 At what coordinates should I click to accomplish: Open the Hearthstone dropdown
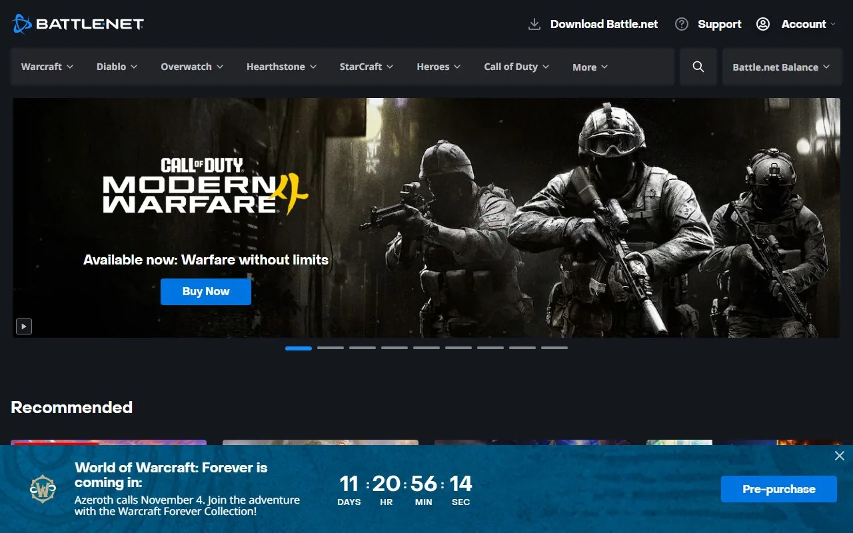click(281, 67)
